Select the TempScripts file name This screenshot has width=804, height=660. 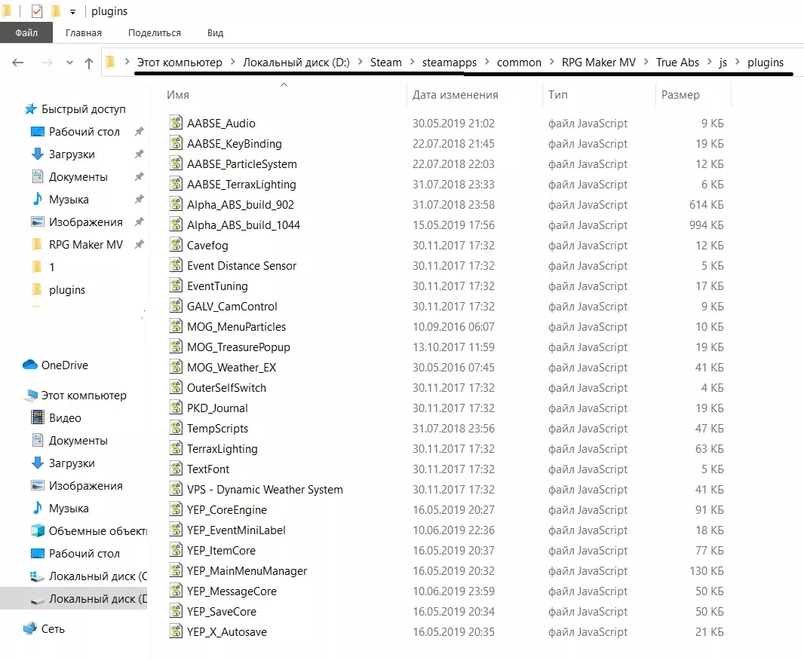[217, 428]
